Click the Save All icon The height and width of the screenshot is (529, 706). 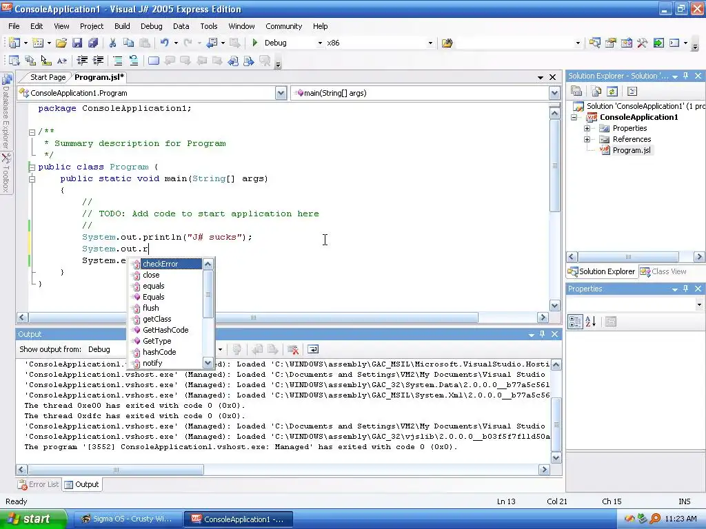(x=93, y=43)
